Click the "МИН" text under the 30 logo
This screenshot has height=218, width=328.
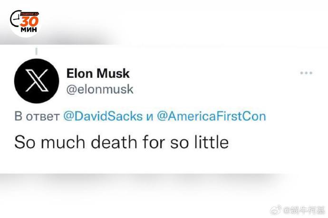[29, 29]
